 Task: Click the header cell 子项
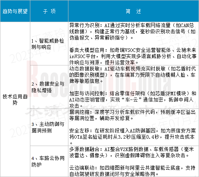point(49,11)
